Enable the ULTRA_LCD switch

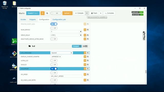(x=54, y=61)
